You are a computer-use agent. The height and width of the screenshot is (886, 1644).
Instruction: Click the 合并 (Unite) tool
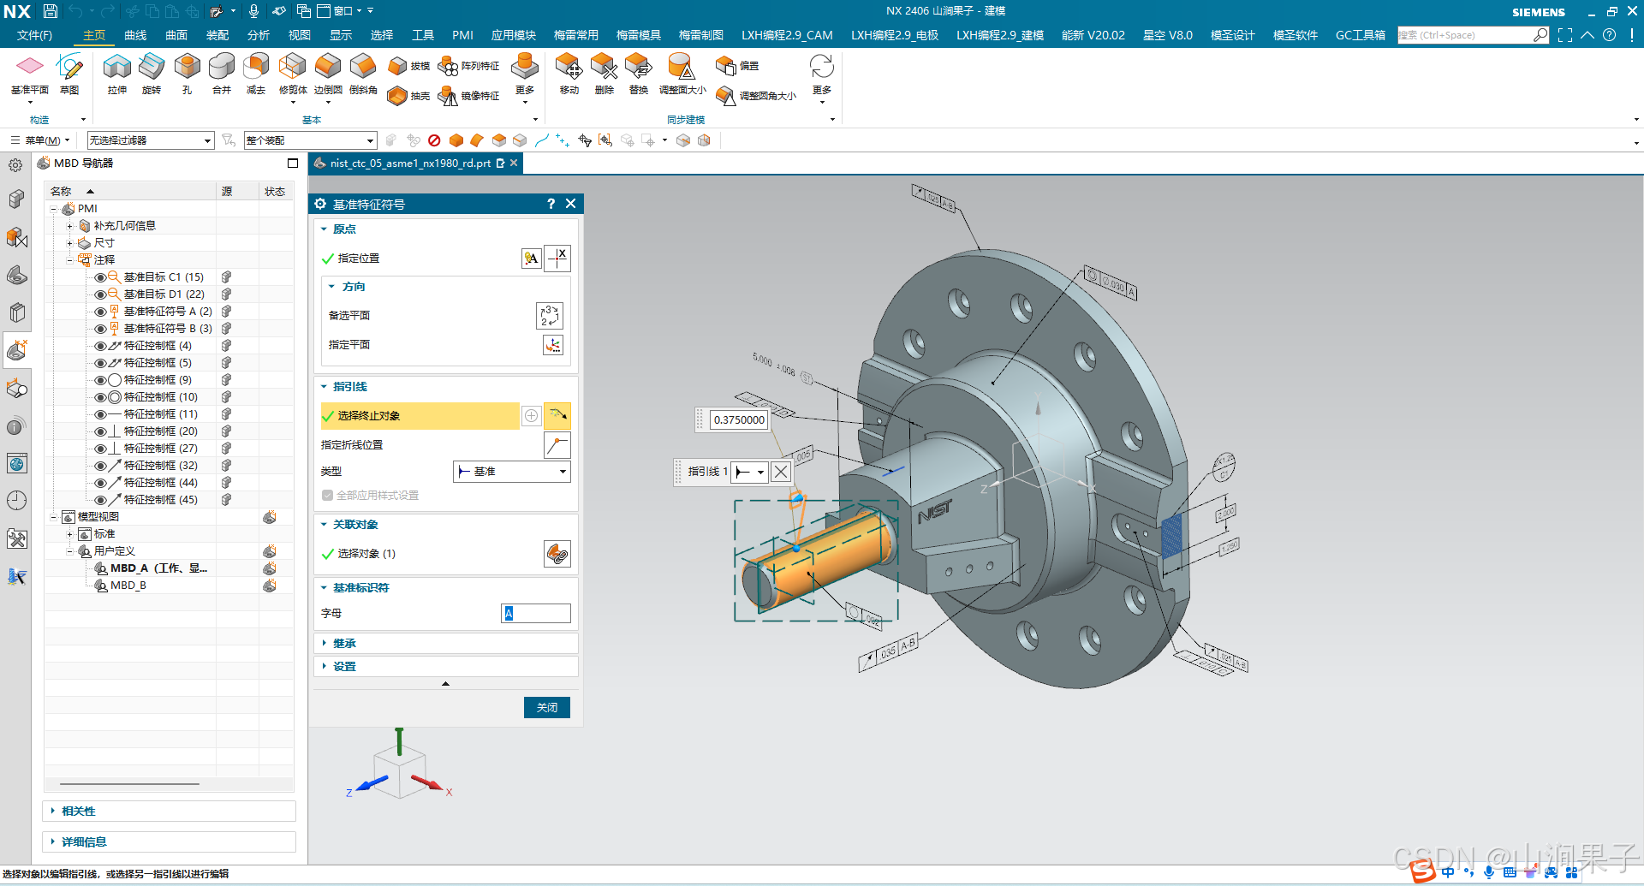(x=222, y=74)
